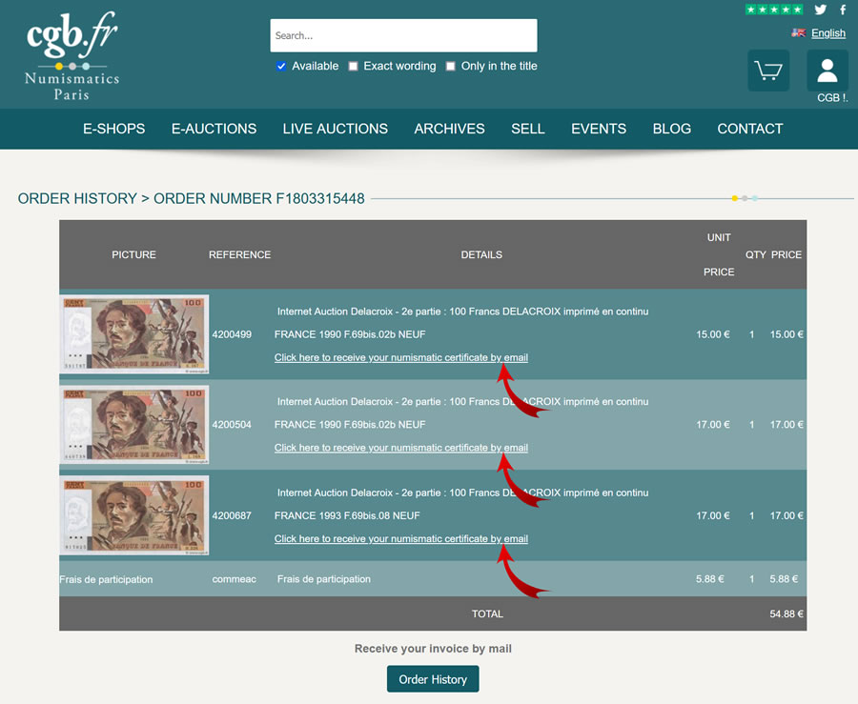Request certificate email for reference 4200504
This screenshot has height=704, width=858.
[x=401, y=448]
